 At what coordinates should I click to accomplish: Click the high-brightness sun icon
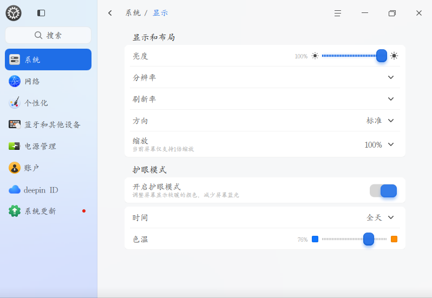[394, 56]
